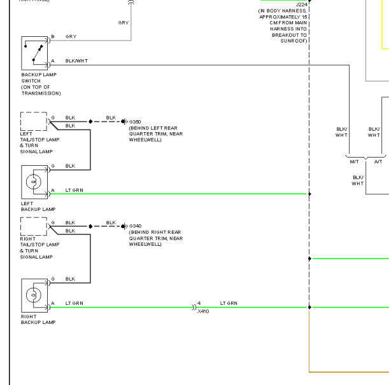Viewport: 389px width, 385px height.
Task: Select 'BEHIND RIGHT REAR QUARTER TRIM' note
Action: pyautogui.click(x=156, y=238)
